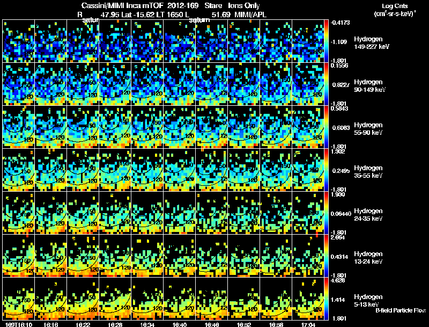Viewport: 429px width, 327px height.
Task: Select the 24-35 keV image at 17:04
Action: coord(308,213)
